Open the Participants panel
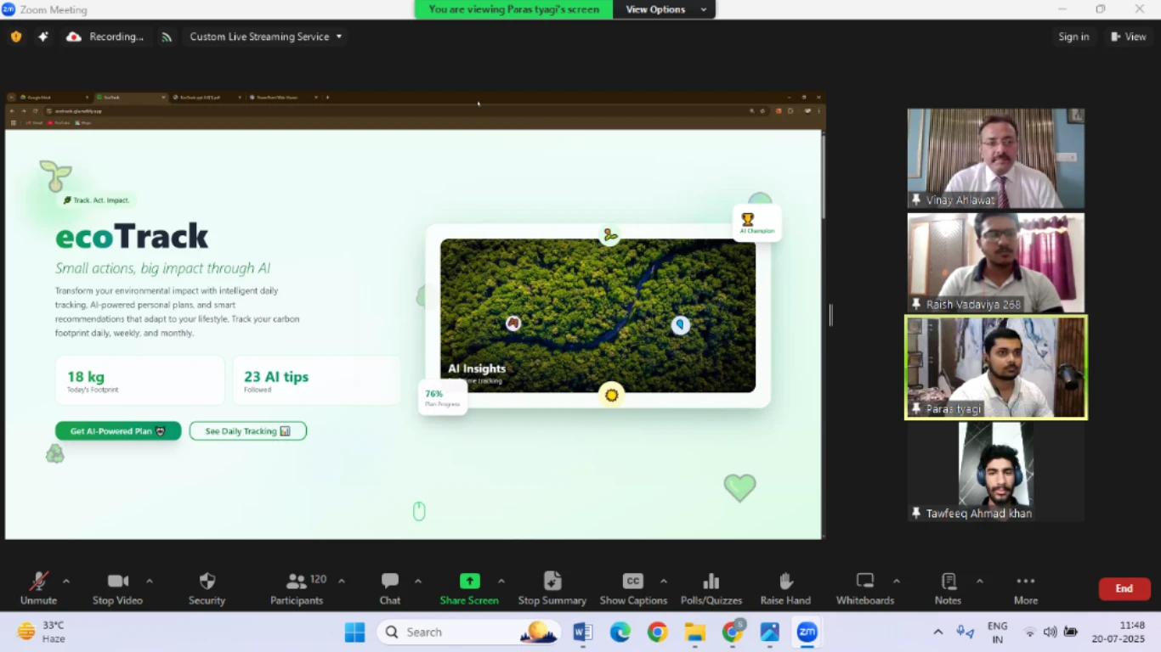This screenshot has height=652, width=1161. (x=297, y=582)
